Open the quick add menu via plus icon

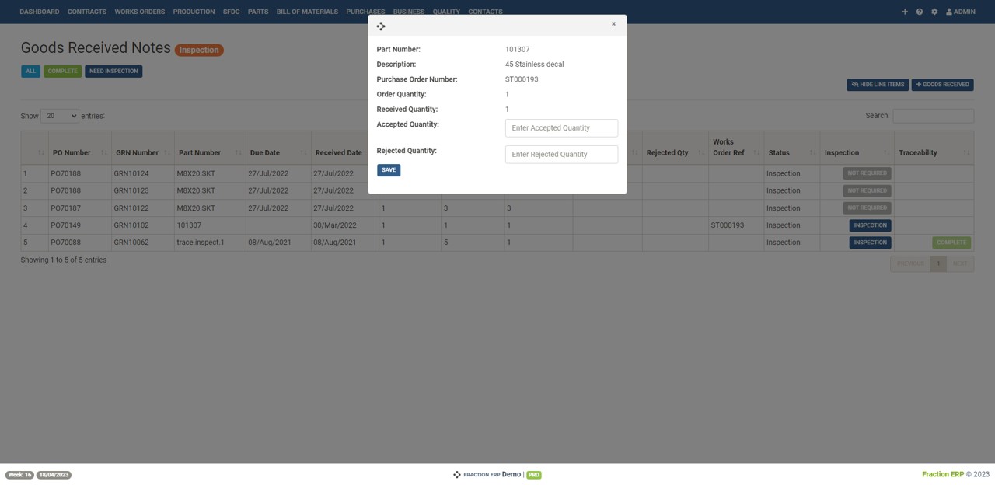[x=904, y=11]
